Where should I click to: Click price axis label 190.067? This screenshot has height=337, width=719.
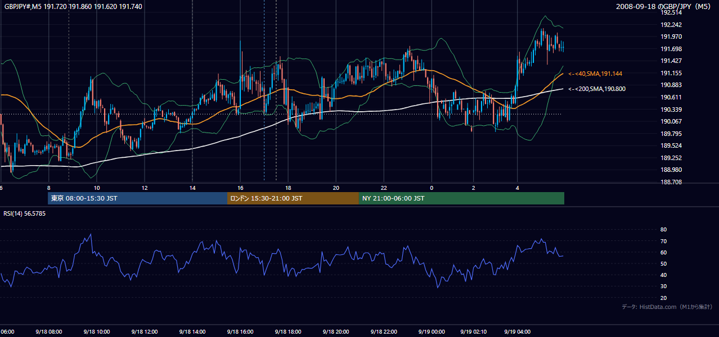(671, 121)
